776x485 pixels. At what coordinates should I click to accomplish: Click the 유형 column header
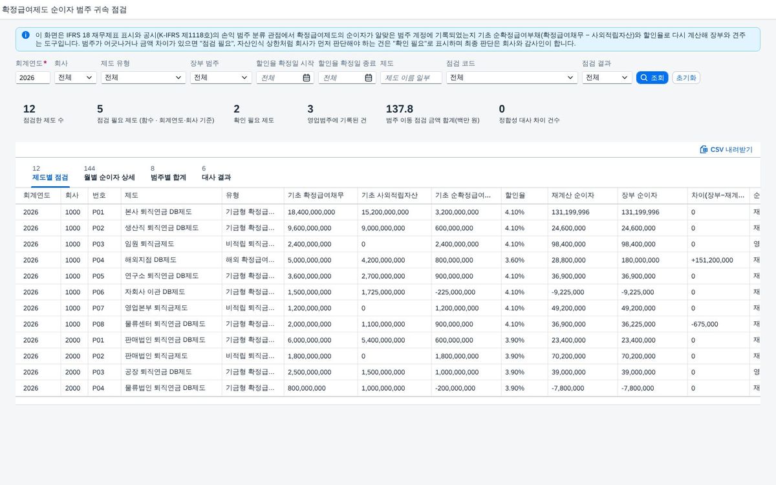tap(253, 195)
